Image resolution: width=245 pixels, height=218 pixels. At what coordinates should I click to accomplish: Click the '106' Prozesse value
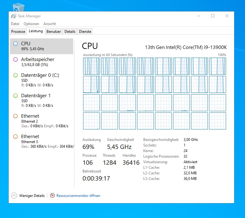[88, 163]
